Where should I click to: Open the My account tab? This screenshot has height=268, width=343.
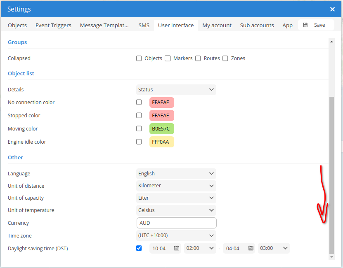(x=217, y=25)
